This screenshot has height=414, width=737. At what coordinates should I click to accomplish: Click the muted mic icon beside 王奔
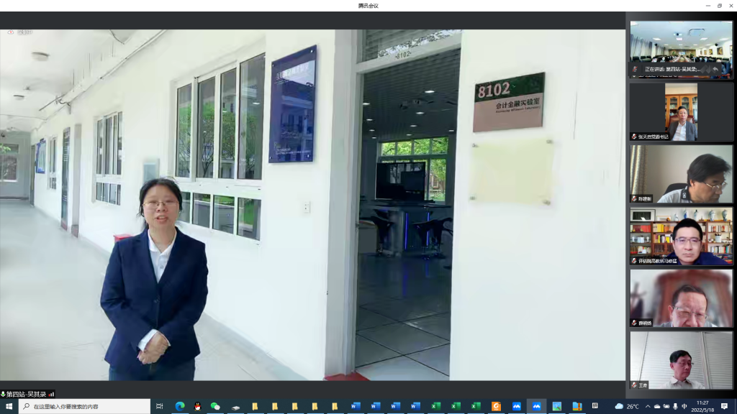point(634,385)
